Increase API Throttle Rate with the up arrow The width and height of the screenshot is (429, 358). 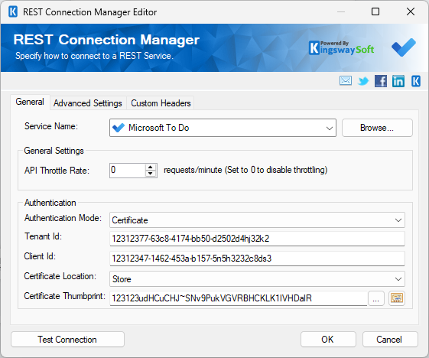pyautogui.click(x=151, y=168)
